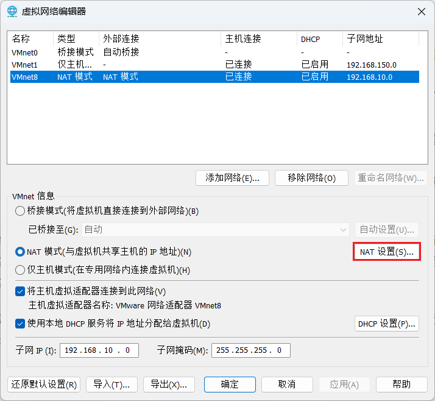This screenshot has height=401, width=435.
Task: Click 移除网络(O) button
Action: (x=311, y=178)
